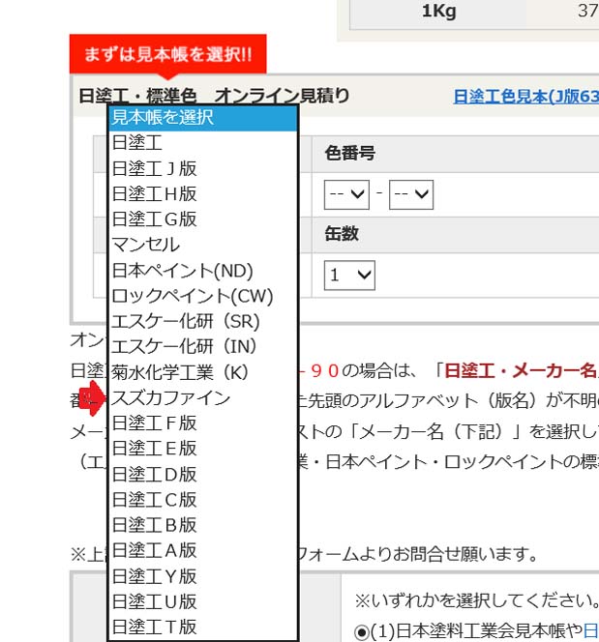Select エスケー化研（IN）option
This screenshot has height=642, width=599.
[x=203, y=347]
